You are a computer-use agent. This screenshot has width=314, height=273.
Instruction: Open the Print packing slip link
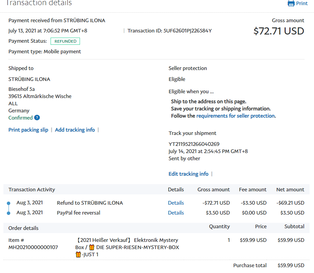28,130
